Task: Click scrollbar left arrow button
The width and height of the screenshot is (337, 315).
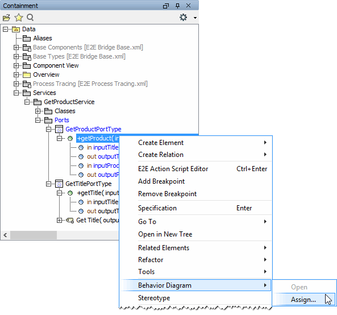Action: [5, 235]
